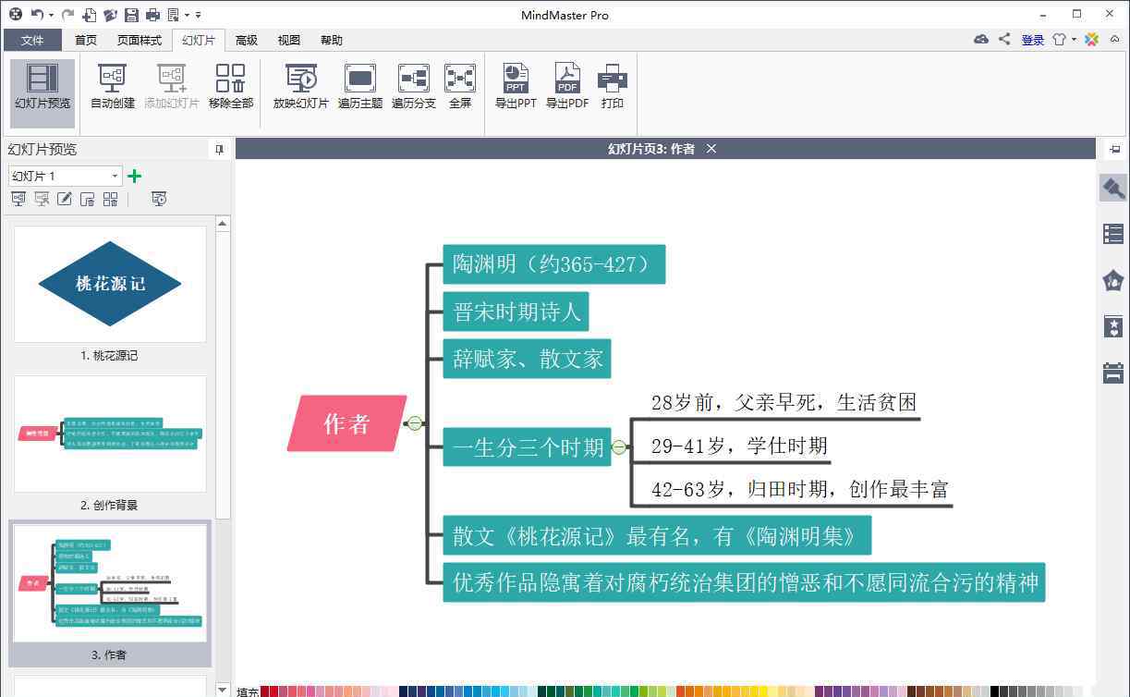Click the play slideshow icon in panel toolbar

tap(159, 199)
